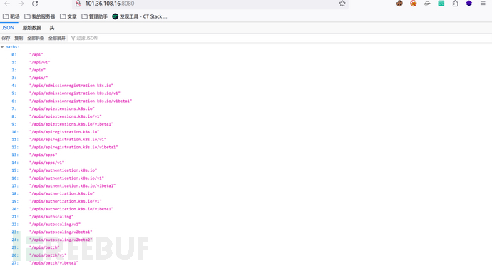Select "/apis/apiregistration.k8s.io/v1beta1" value
Viewport: 492px width, 266px height.
73,147
